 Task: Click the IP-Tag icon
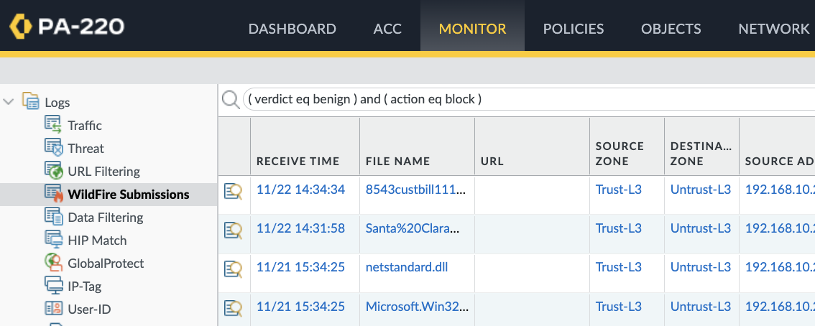[x=53, y=284]
